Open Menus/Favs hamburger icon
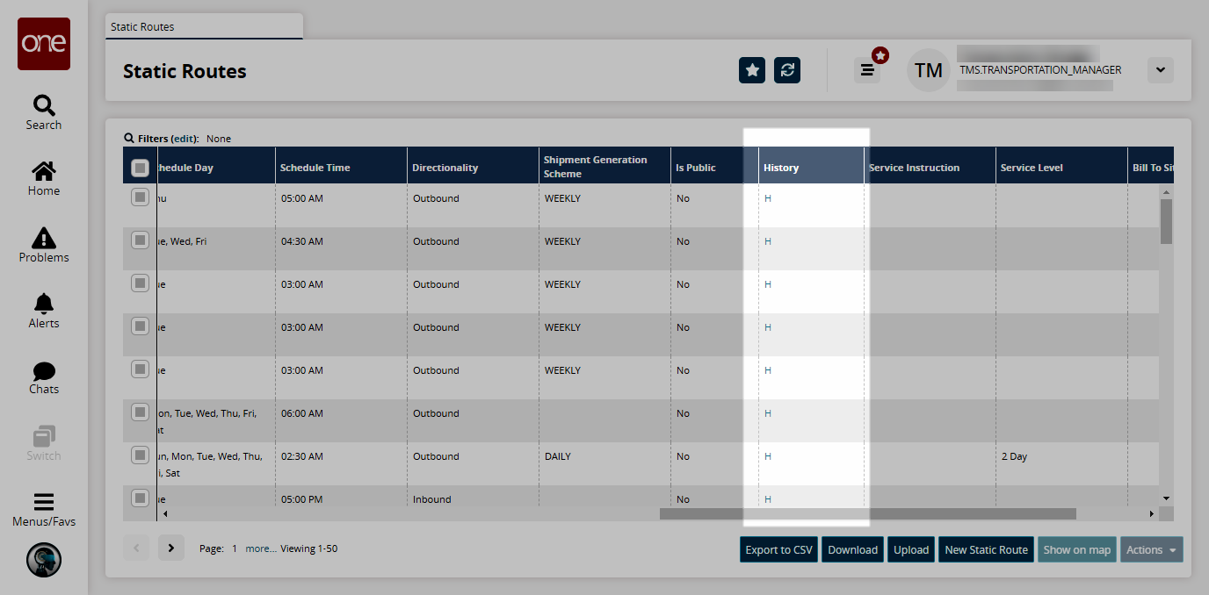 [x=44, y=510]
